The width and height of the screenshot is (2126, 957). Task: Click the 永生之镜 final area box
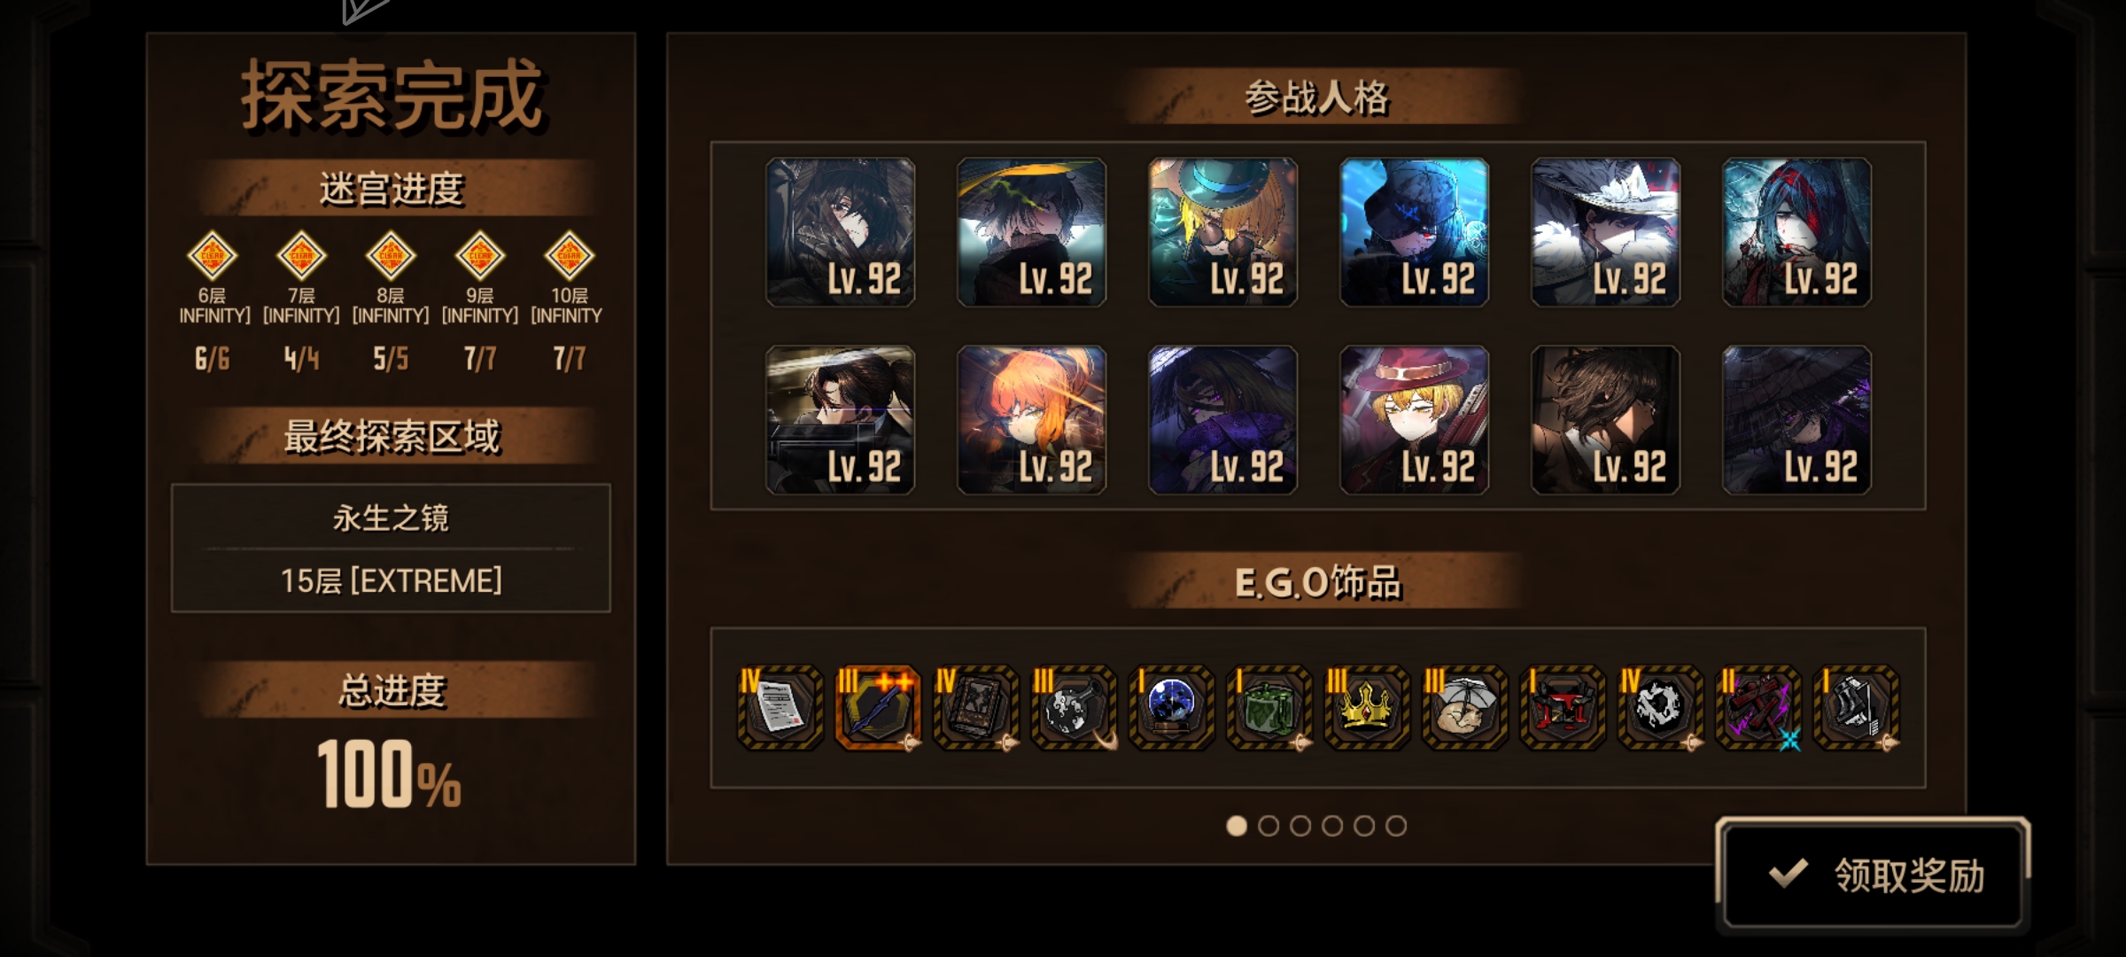[x=391, y=549]
